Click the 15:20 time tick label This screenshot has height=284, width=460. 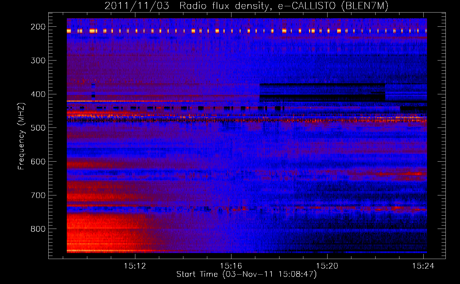pos(327,266)
